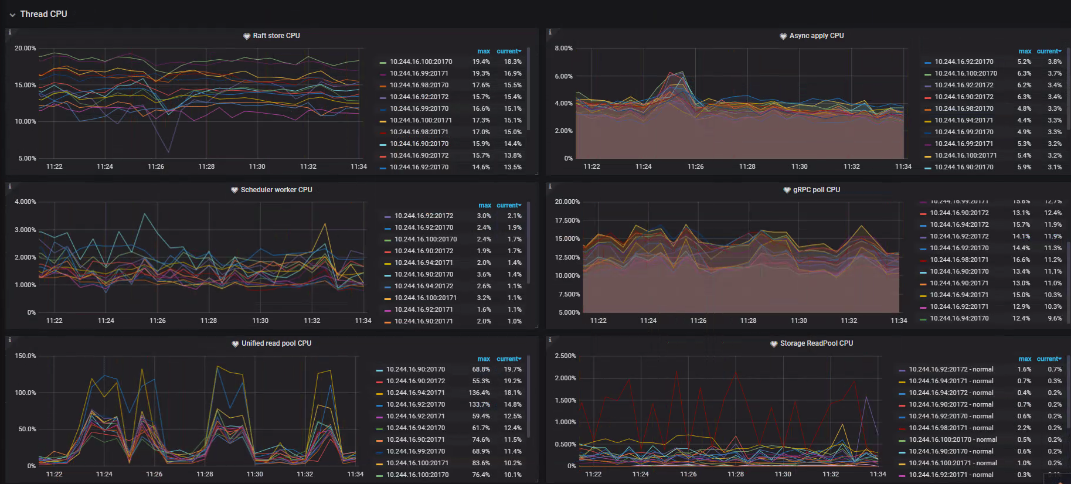This screenshot has height=484, width=1071.
Task: Open info icon on Scheduler worker CPU panel
Action: [x=9, y=186]
